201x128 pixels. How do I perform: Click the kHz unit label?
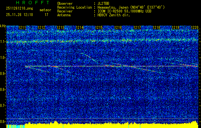point(3,26)
